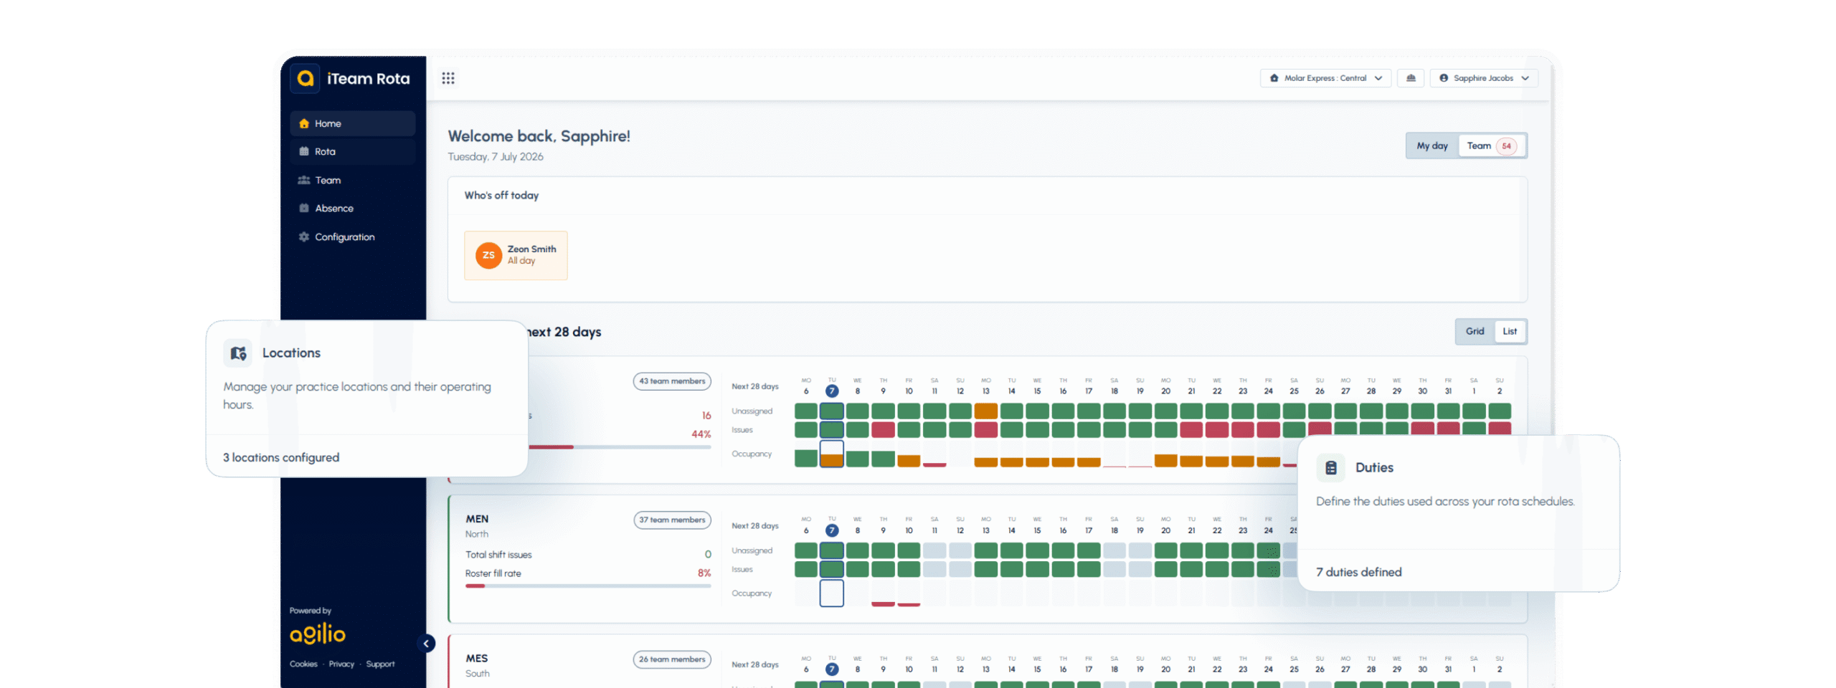Click the agilio logo in the sidebar
Image resolution: width=1836 pixels, height=688 pixels.
[318, 634]
